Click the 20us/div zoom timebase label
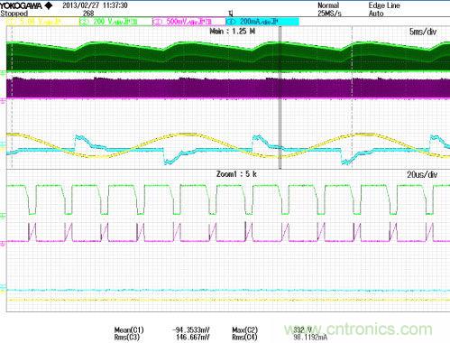Image resolution: width=450 pixels, height=343 pixels. tap(422, 174)
